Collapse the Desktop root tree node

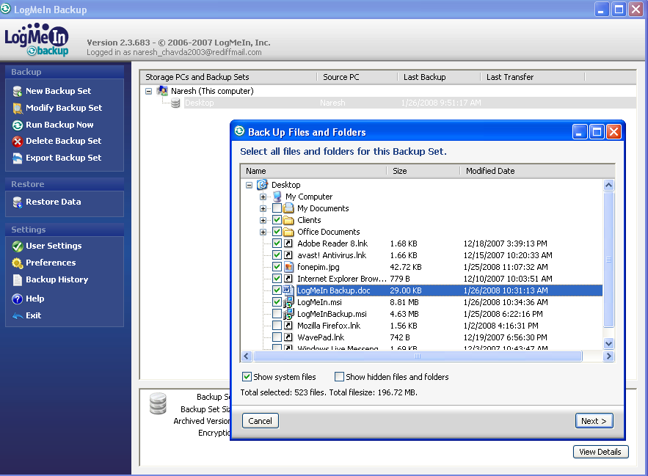point(250,185)
